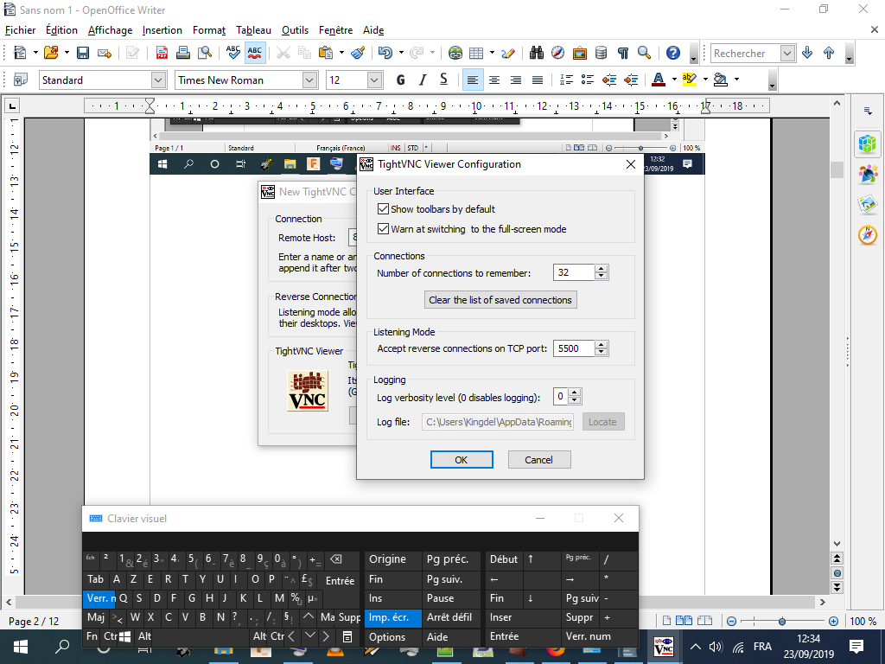Open the Gallery icon in toolbar
This screenshot has height=664, width=885.
[580, 53]
